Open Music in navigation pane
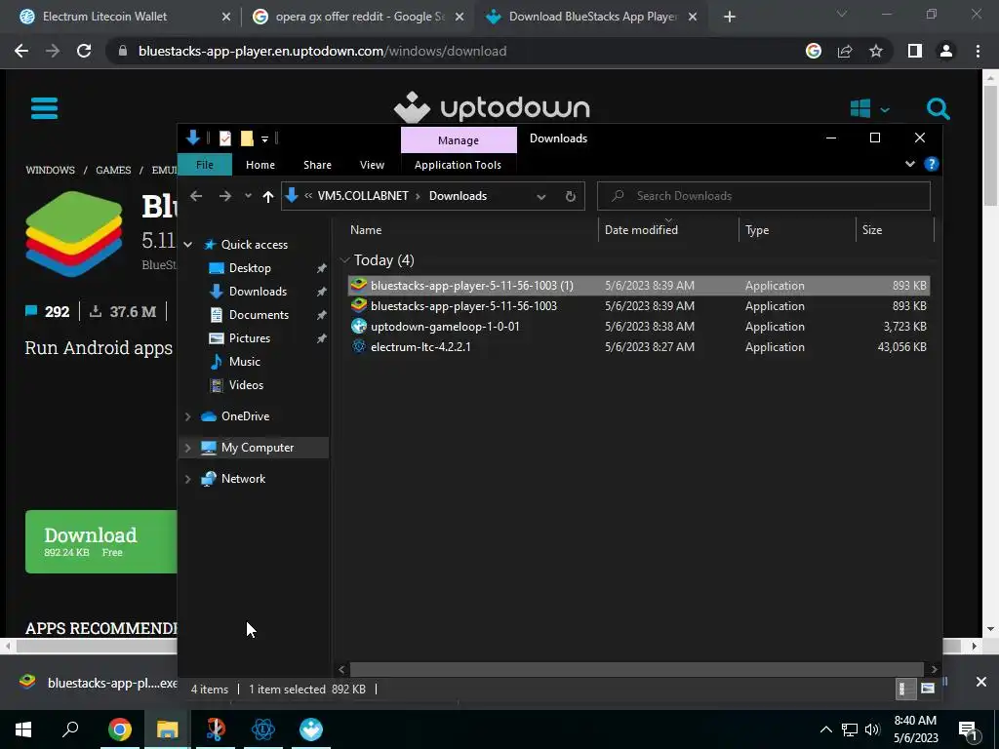Viewport: 999px width, 749px height. coord(245,362)
